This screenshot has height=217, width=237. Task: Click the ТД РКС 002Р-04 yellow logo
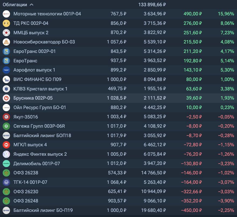pos(6,23)
